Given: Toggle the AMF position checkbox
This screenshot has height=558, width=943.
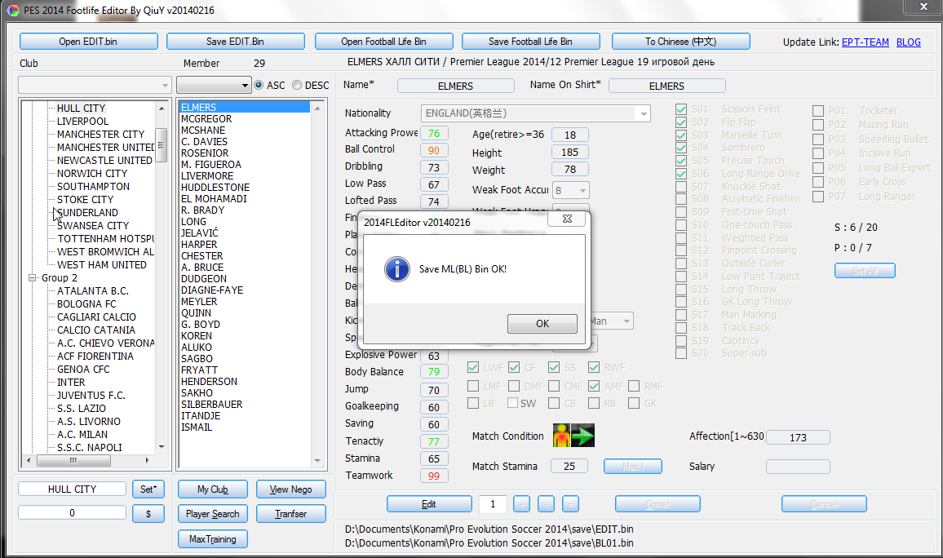Looking at the screenshot, I should point(594,386).
